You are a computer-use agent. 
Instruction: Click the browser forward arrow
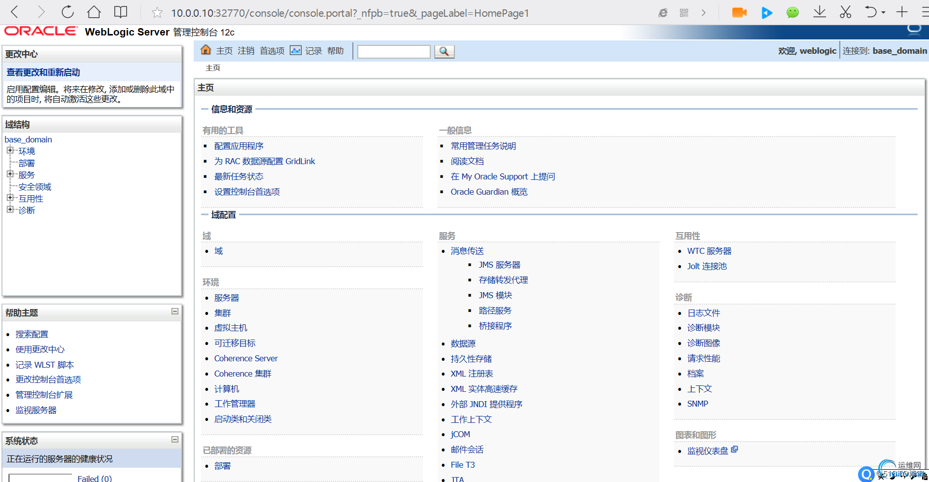(x=41, y=12)
